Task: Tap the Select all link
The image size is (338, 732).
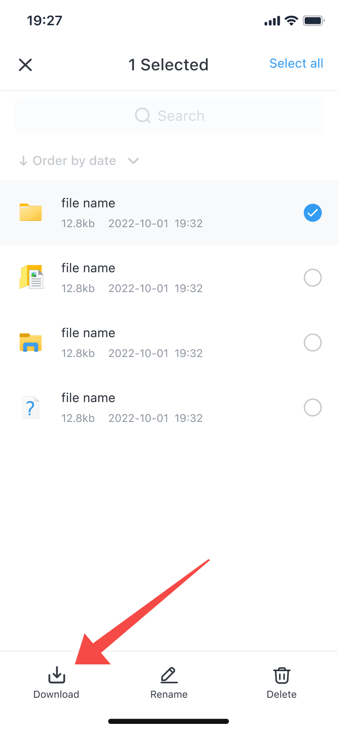Action: coord(296,64)
